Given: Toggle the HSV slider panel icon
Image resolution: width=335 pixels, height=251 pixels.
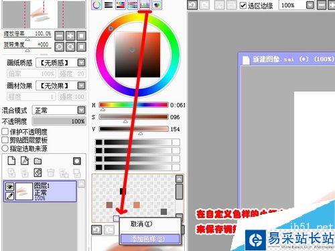Looking at the screenshot, I should (121, 5).
